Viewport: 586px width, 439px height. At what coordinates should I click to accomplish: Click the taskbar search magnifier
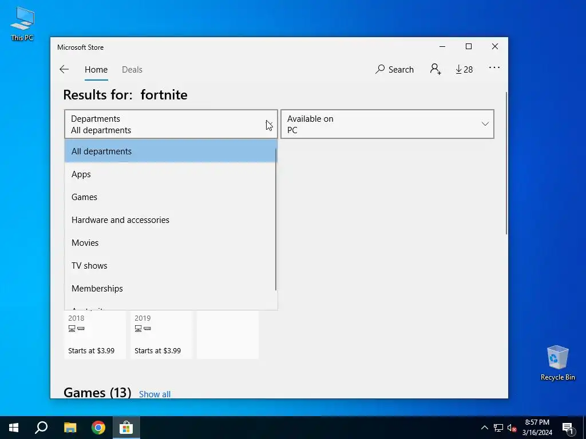(41, 428)
